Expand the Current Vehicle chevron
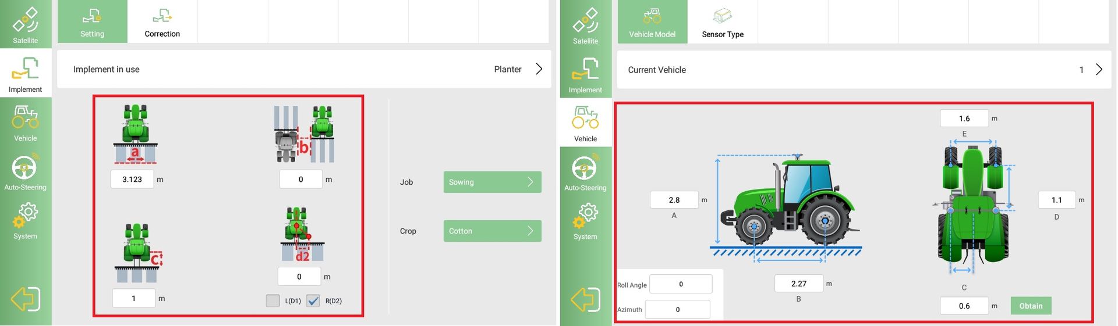1118x326 pixels. (x=1099, y=70)
